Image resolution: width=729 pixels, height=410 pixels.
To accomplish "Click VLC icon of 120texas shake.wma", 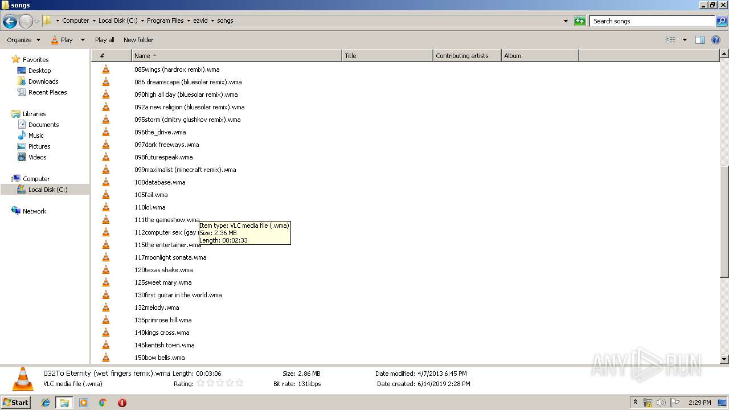I will point(105,270).
